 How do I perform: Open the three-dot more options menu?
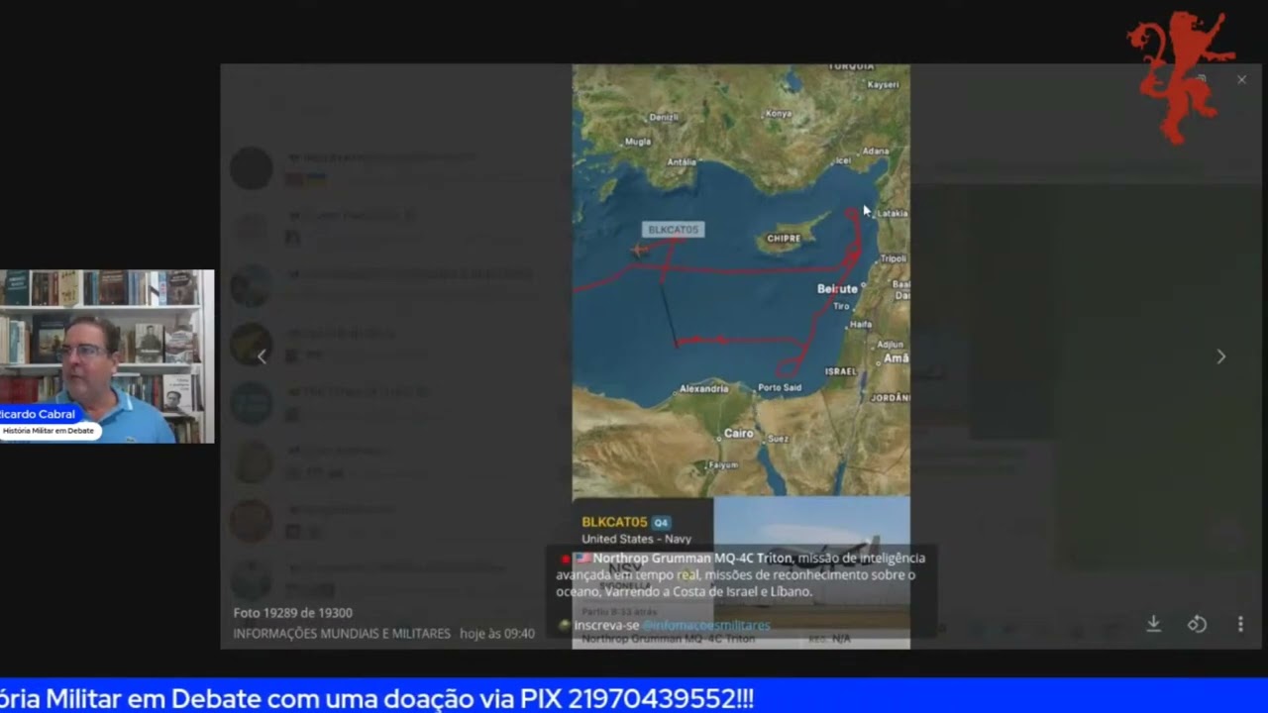(1240, 624)
